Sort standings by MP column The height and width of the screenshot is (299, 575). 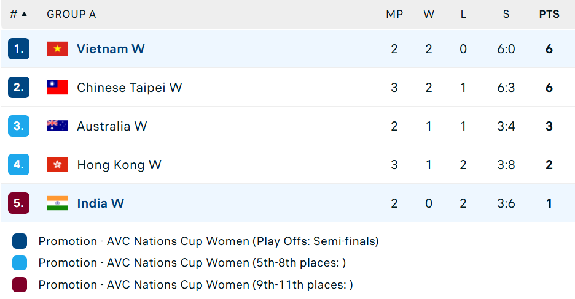point(394,14)
